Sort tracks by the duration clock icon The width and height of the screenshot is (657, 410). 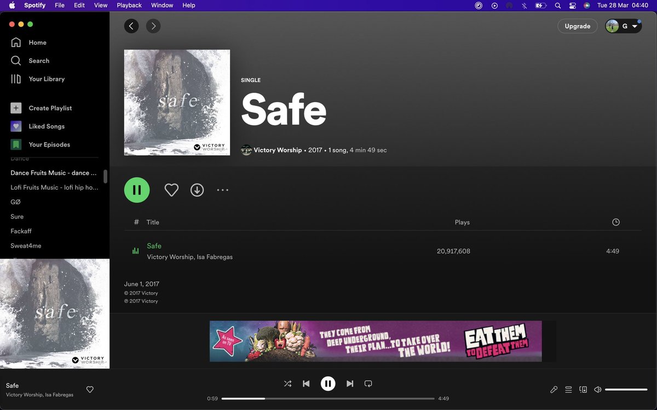point(616,222)
